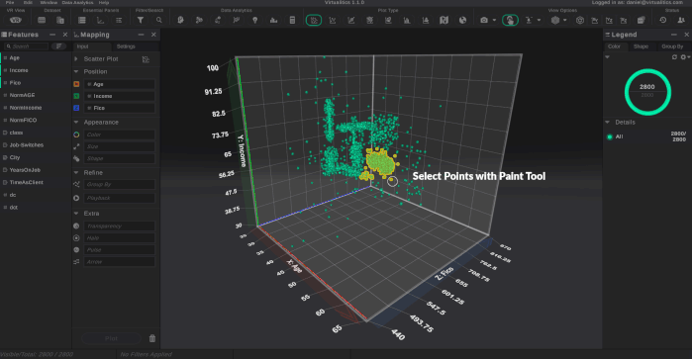692x359 pixels.
Task: Click the Color mapping field
Action: (119, 135)
